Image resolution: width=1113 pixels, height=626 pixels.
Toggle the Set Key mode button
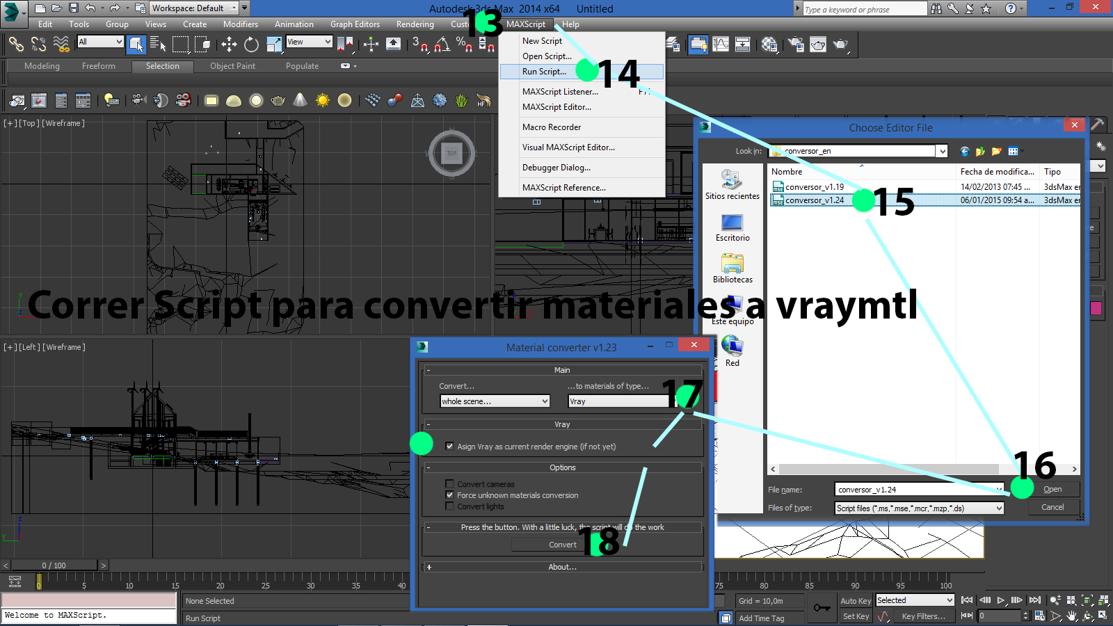click(x=856, y=616)
